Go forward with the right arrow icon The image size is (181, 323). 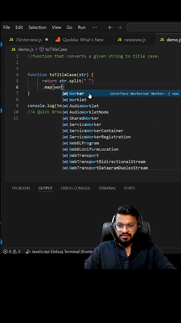[x=119, y=27]
